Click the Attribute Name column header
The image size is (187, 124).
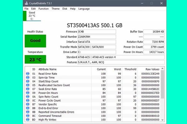[x=47, y=69]
